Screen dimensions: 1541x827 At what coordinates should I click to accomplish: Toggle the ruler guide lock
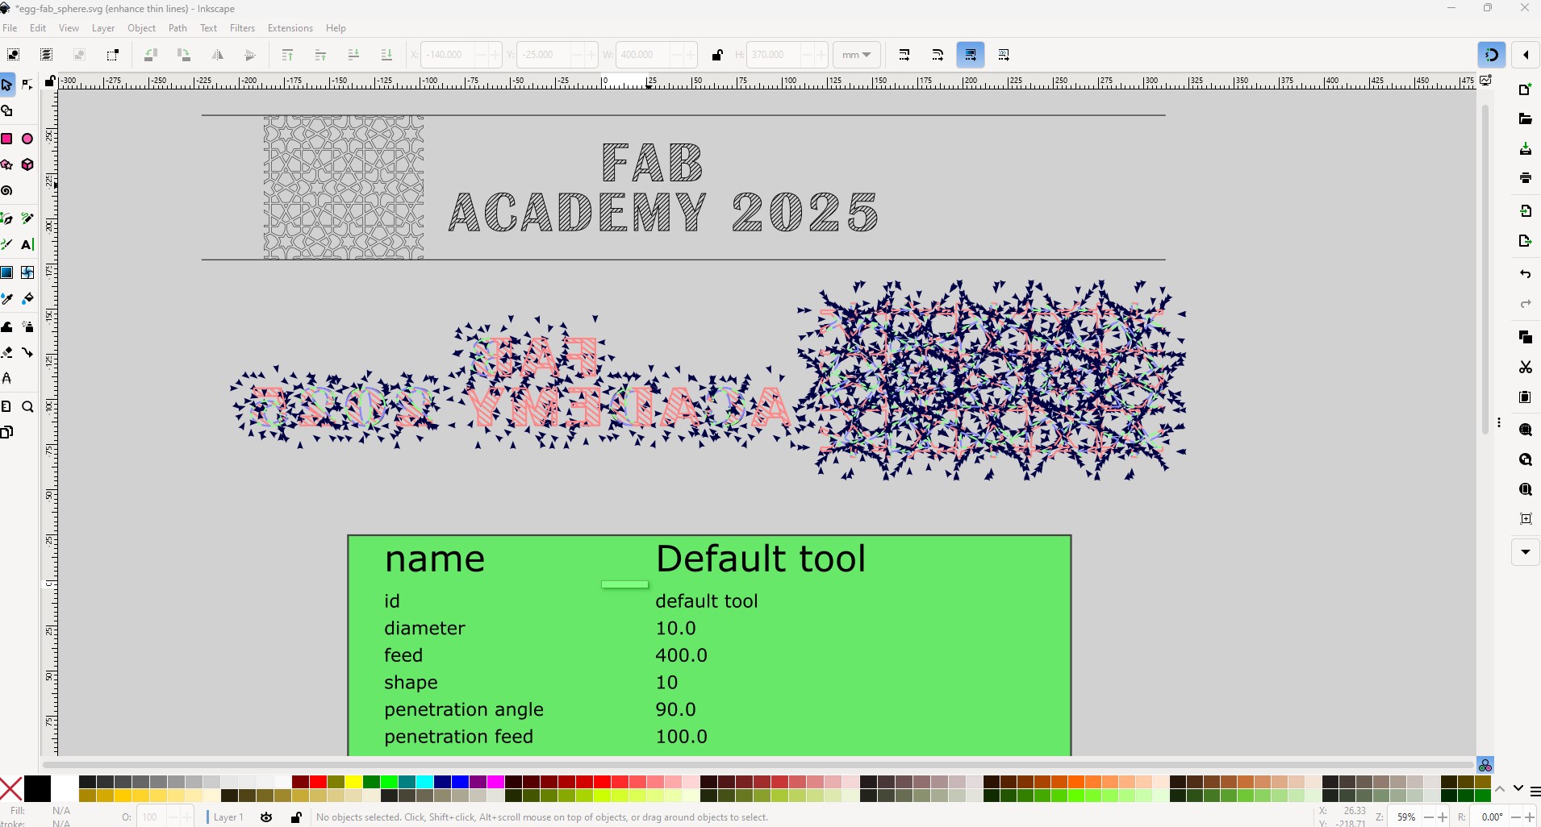50,81
